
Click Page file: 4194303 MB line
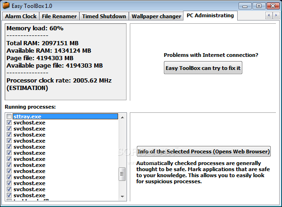[40, 58]
